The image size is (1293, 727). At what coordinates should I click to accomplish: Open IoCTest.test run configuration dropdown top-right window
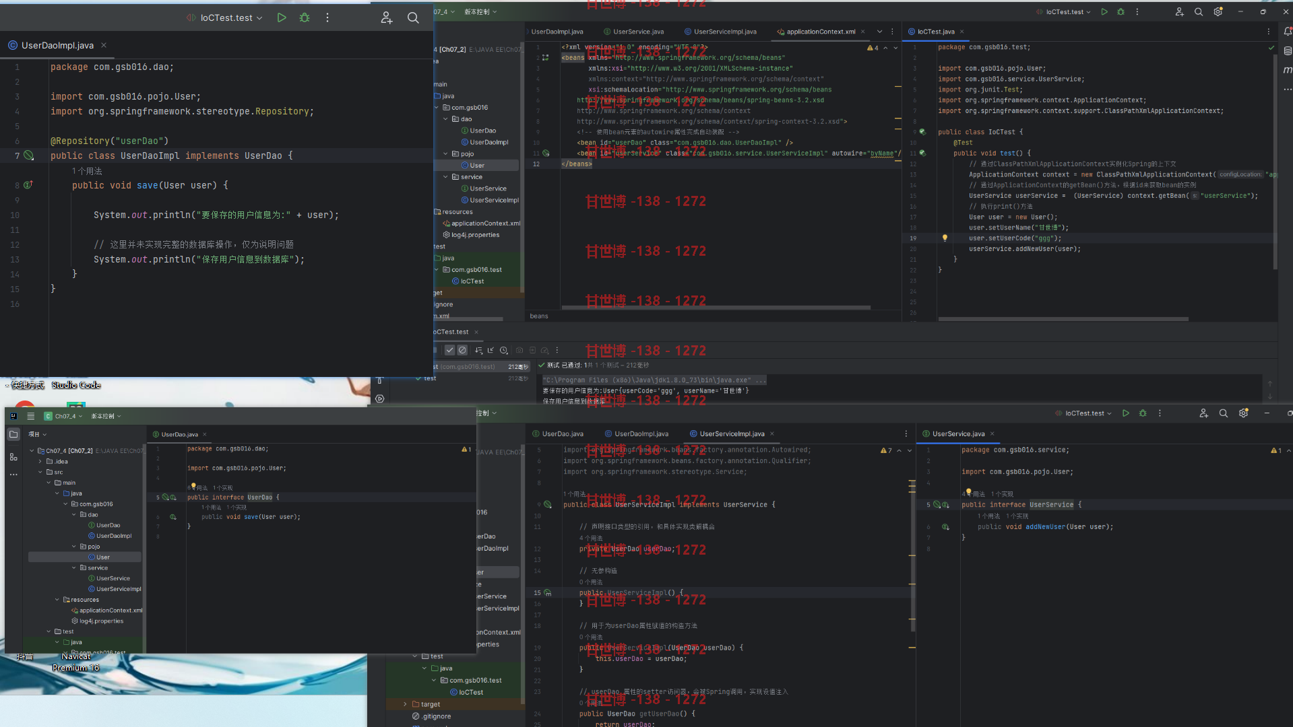tap(1063, 11)
